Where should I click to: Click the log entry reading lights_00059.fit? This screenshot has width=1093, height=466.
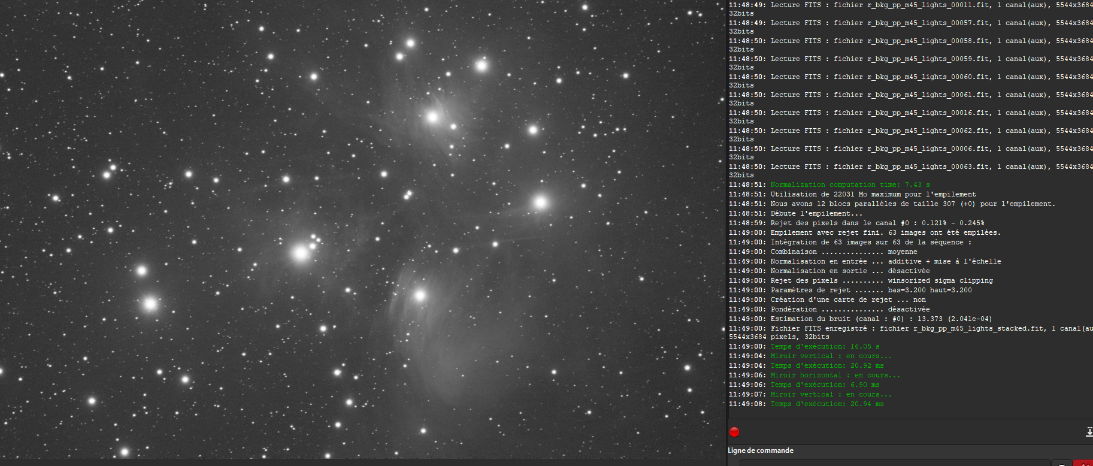[911, 63]
